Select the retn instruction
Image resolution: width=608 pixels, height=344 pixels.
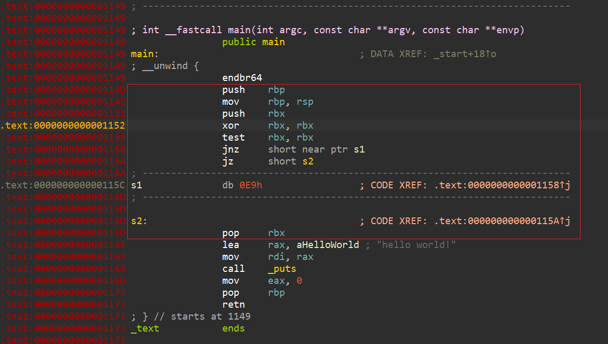(x=233, y=305)
